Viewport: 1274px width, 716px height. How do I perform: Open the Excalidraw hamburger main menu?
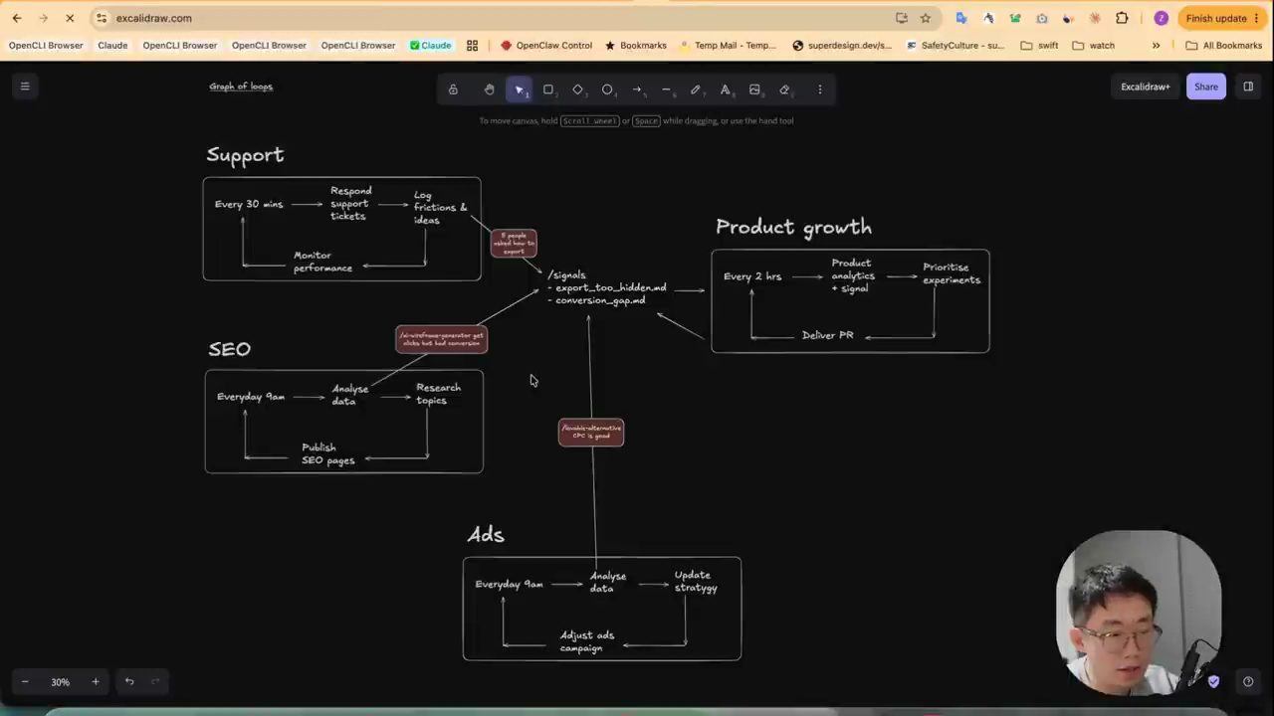tap(25, 87)
